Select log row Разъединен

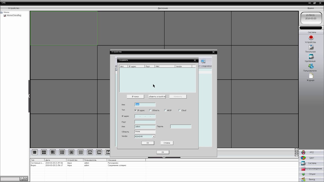click(x=88, y=163)
